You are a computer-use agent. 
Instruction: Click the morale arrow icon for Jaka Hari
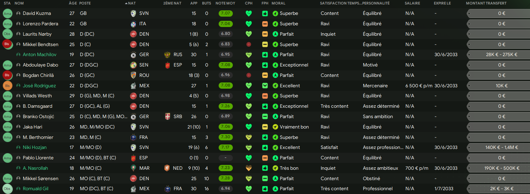275,127
